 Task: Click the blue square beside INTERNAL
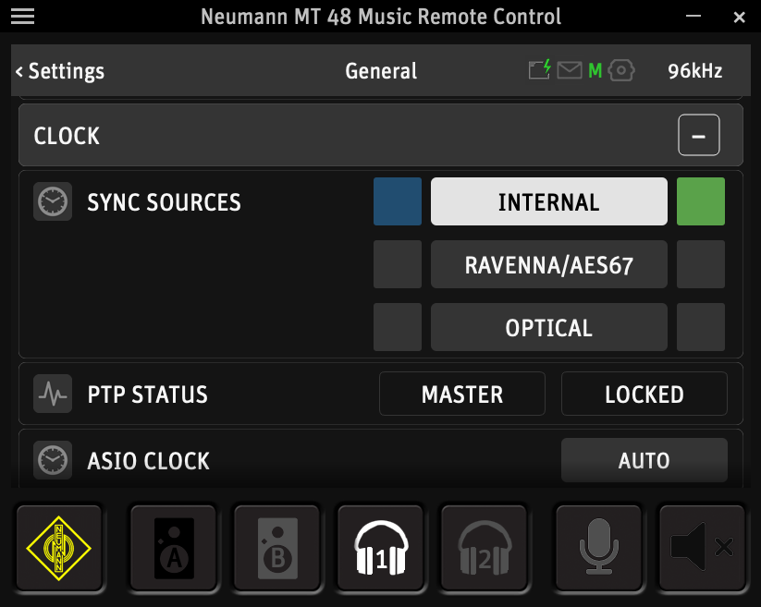click(398, 201)
